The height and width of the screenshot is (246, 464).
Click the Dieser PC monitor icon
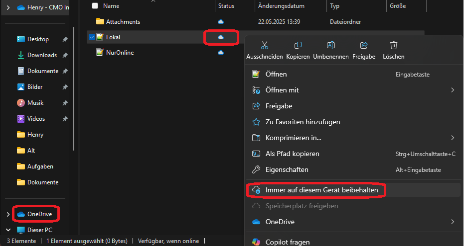[21, 230]
